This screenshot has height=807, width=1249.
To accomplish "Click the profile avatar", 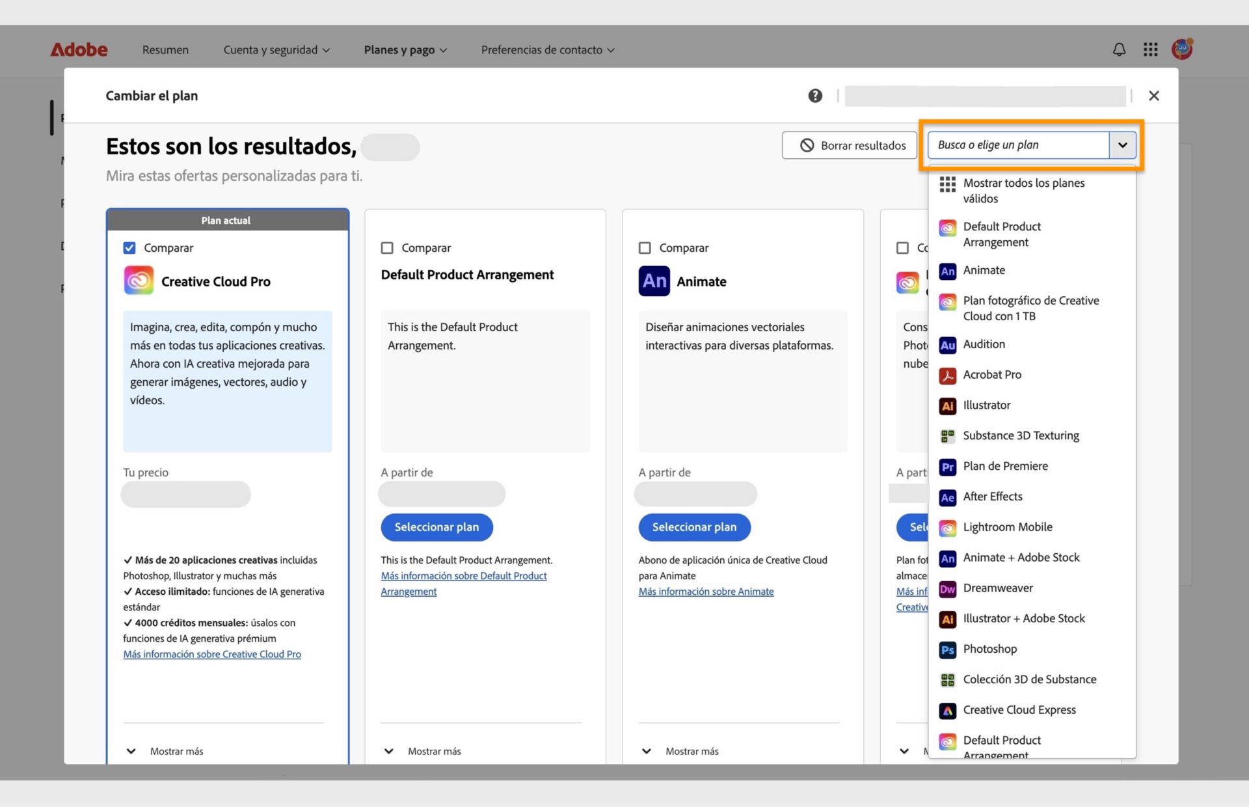I will tap(1182, 49).
